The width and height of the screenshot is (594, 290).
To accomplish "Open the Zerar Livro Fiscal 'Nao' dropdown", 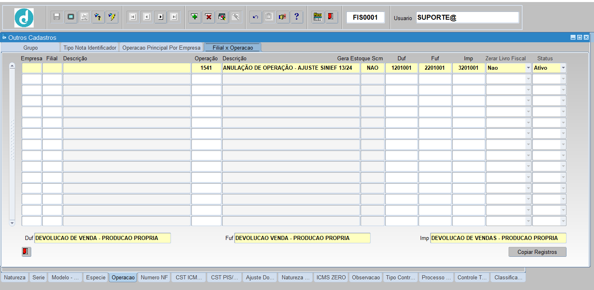I will pyautogui.click(x=528, y=68).
